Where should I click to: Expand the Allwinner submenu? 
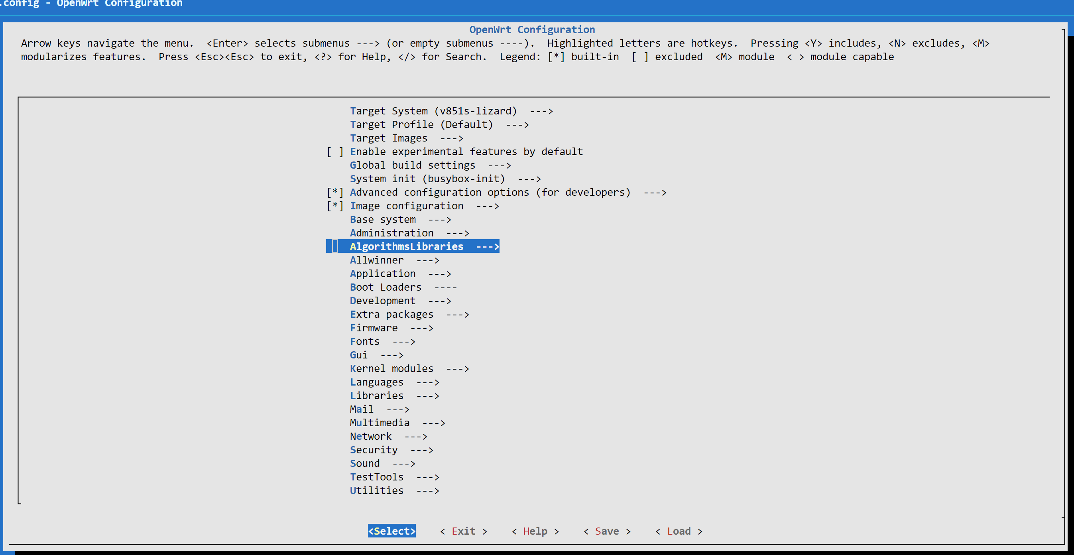pyautogui.click(x=376, y=260)
